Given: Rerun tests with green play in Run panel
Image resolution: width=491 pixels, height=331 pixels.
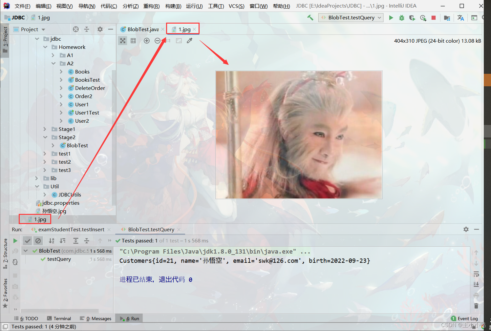Looking at the screenshot, I should coord(15,241).
